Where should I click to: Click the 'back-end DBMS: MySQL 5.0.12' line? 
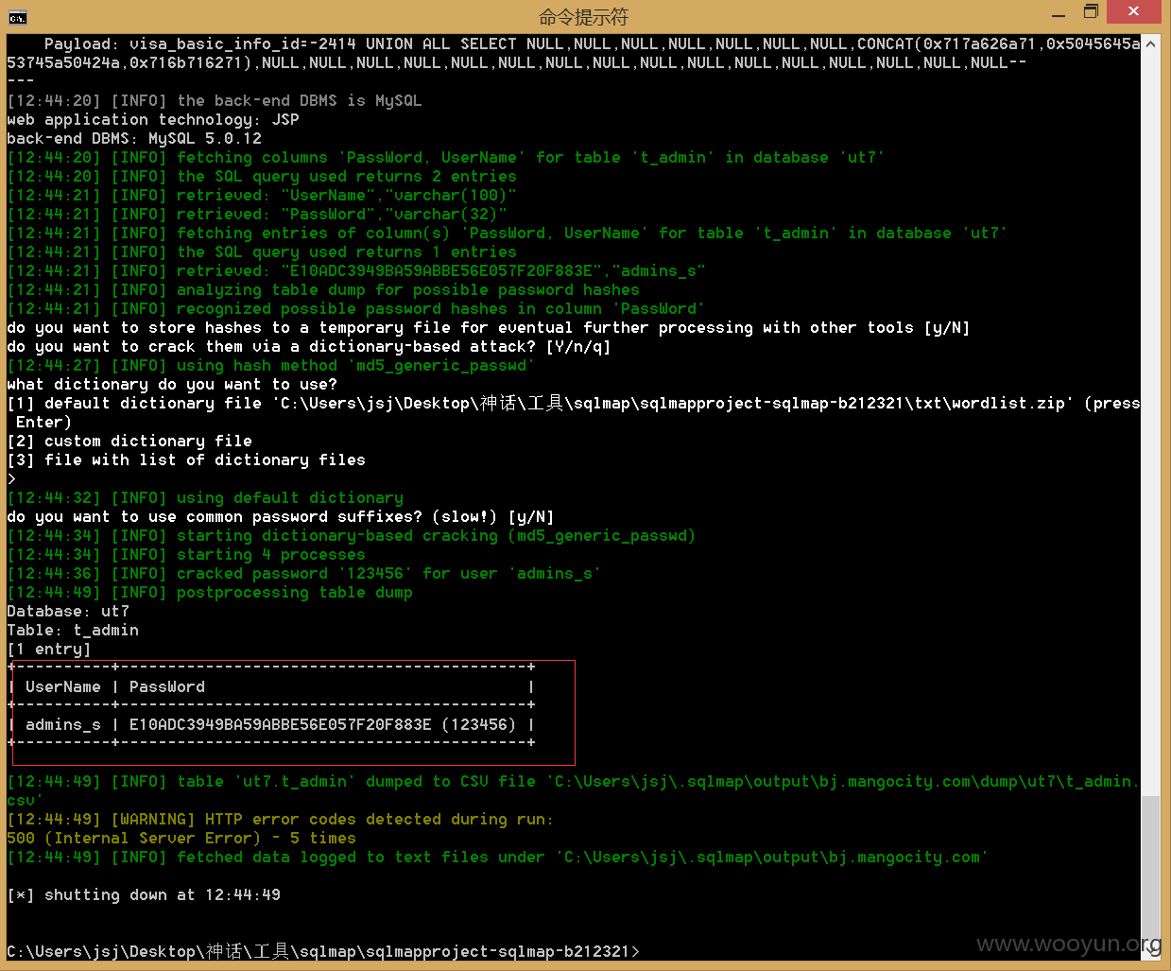click(x=134, y=138)
